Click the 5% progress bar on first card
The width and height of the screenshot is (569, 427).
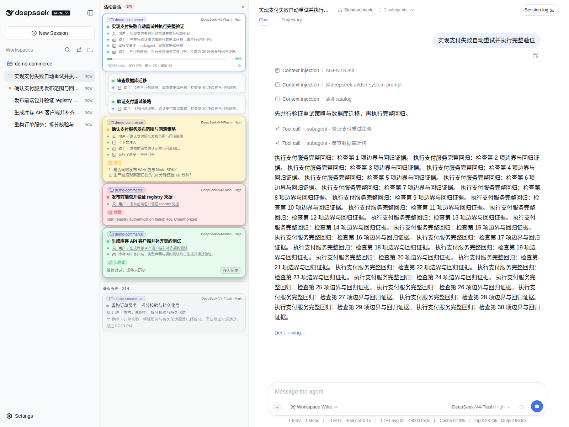coord(167,59)
